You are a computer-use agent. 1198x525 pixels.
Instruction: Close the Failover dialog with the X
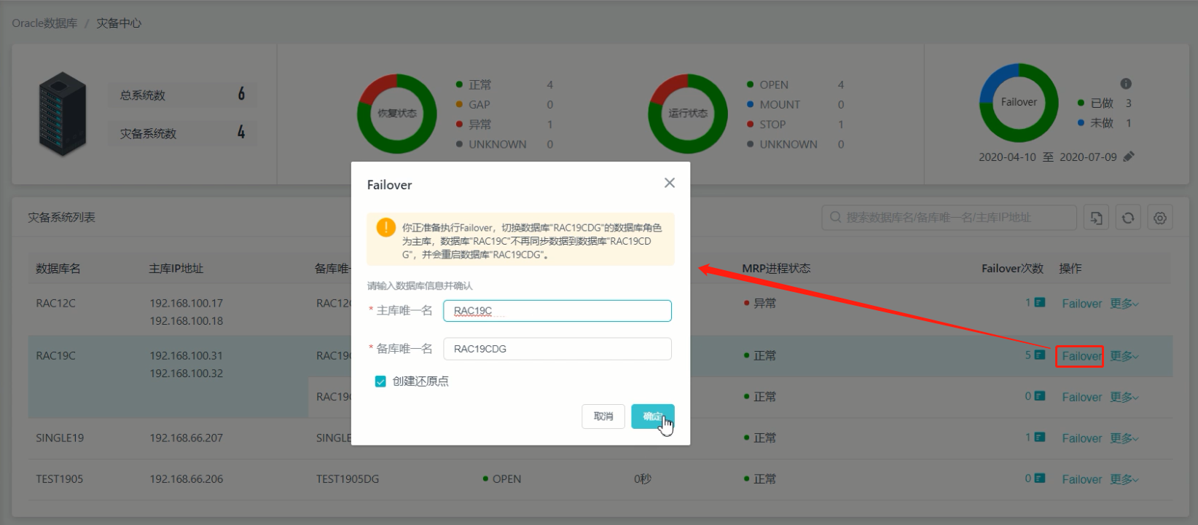pyautogui.click(x=670, y=183)
